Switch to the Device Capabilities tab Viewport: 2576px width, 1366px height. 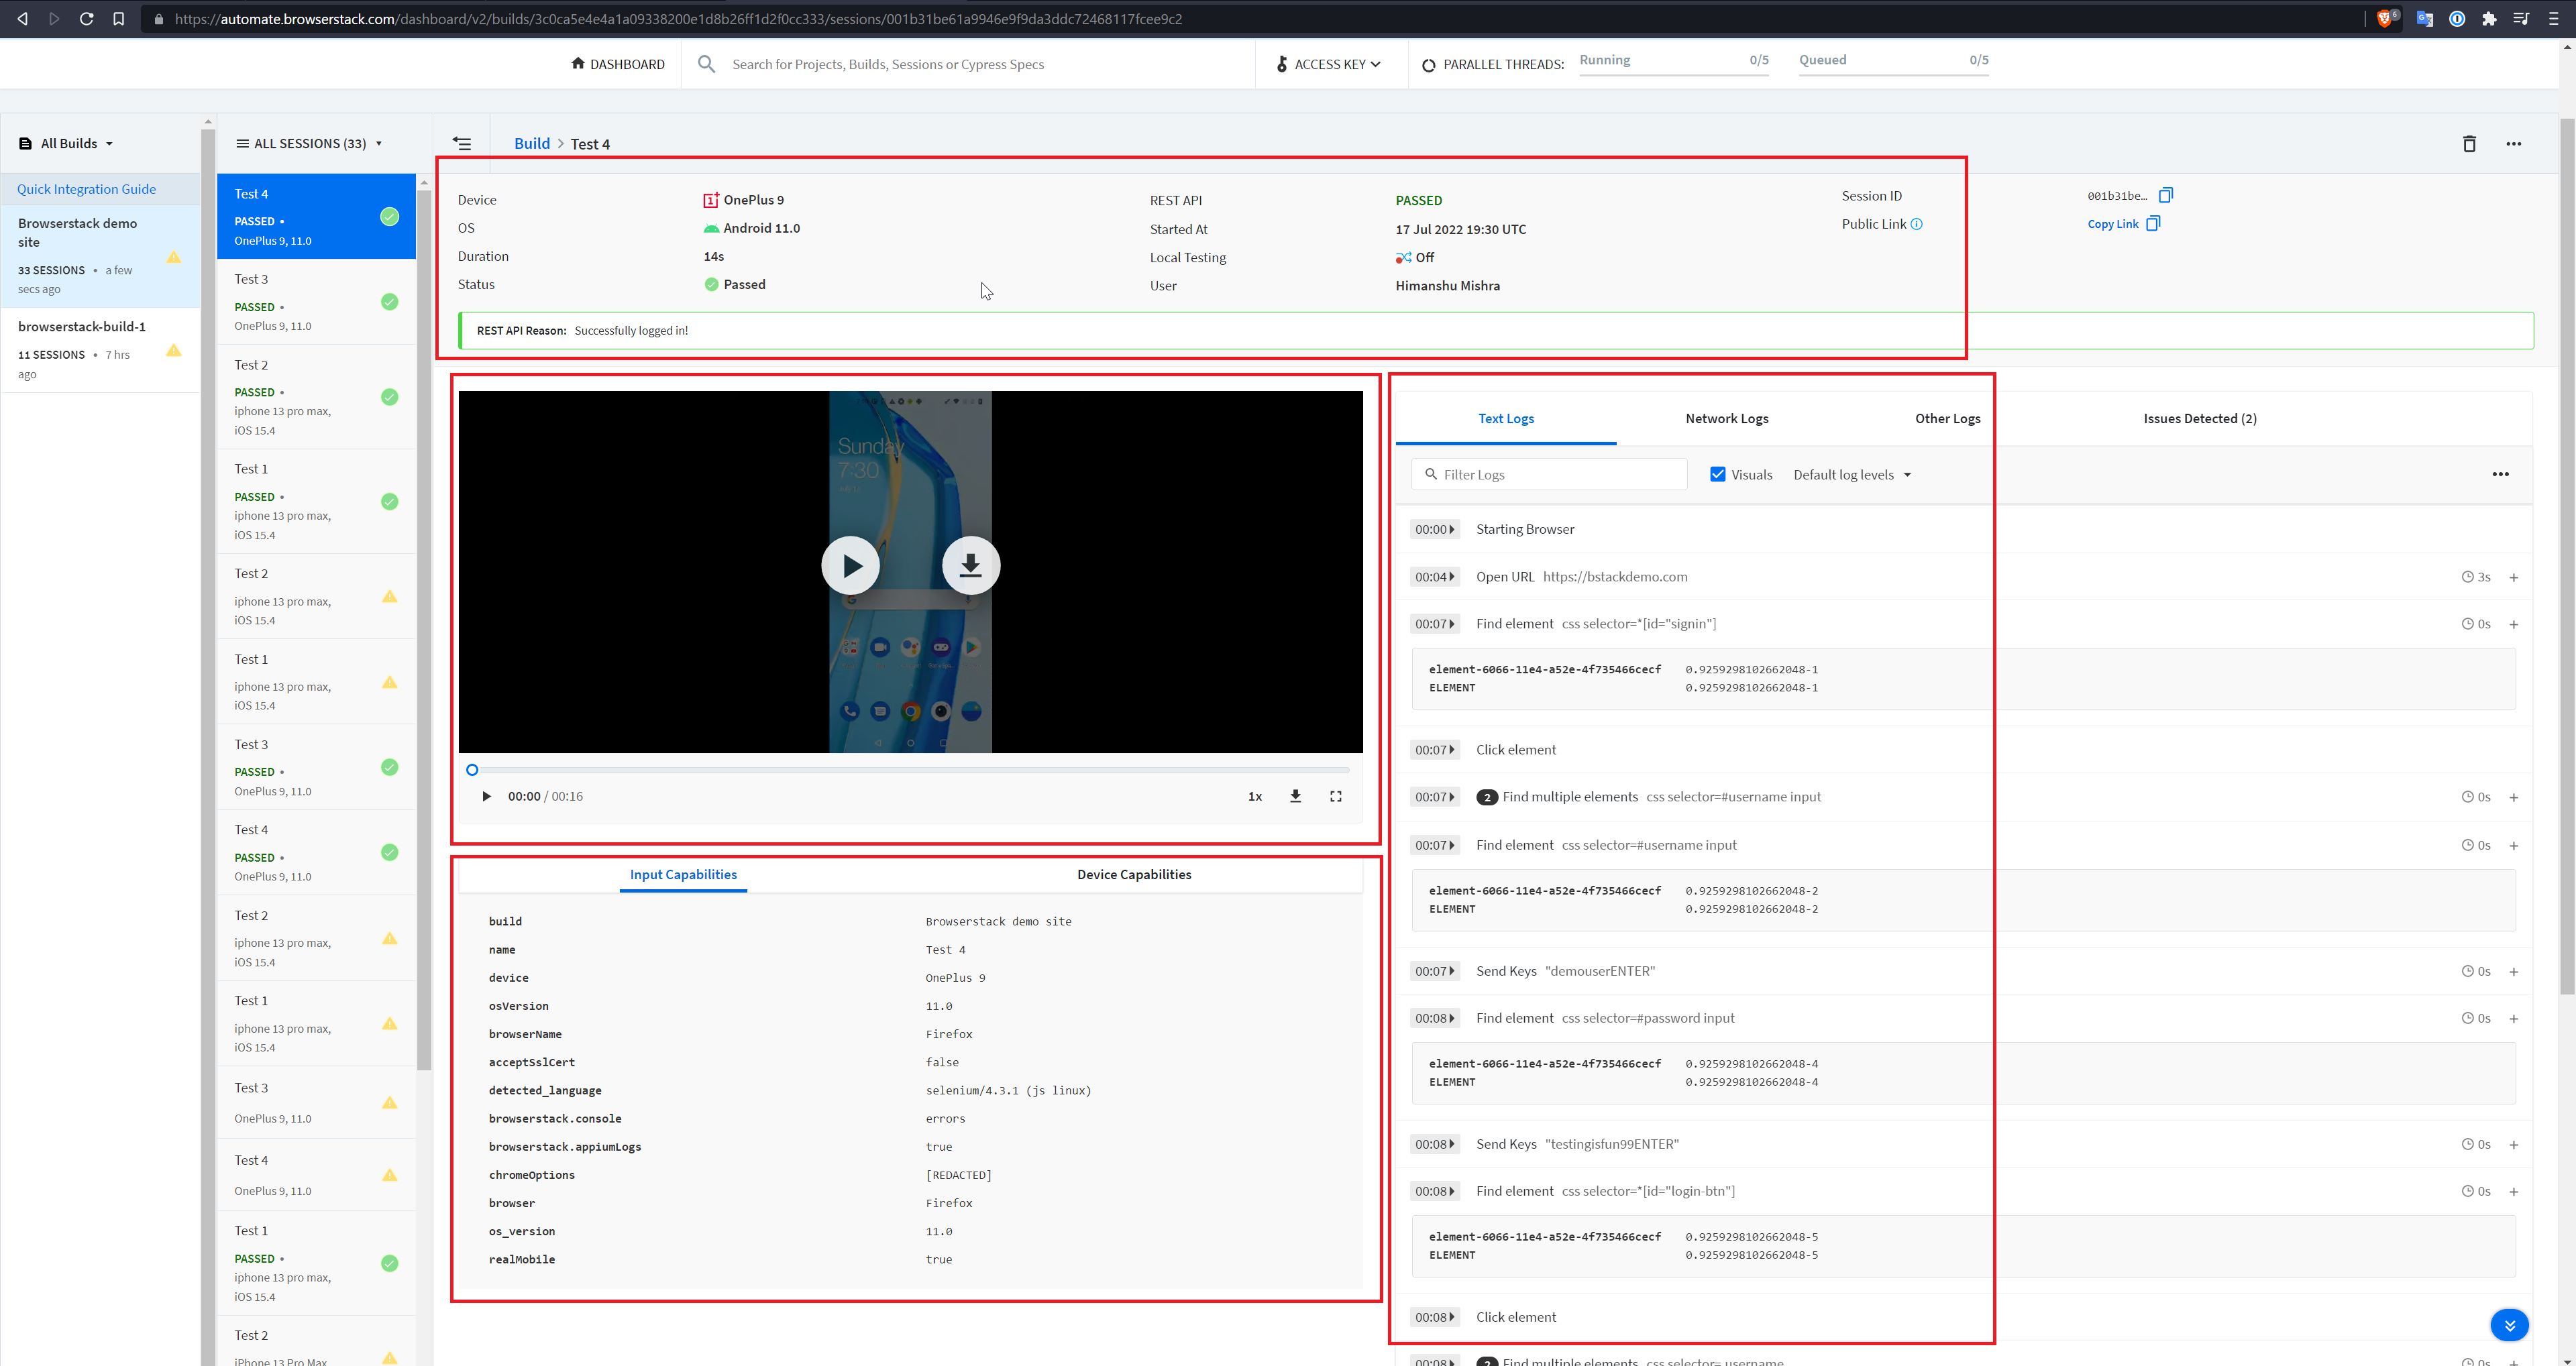pyautogui.click(x=1134, y=875)
